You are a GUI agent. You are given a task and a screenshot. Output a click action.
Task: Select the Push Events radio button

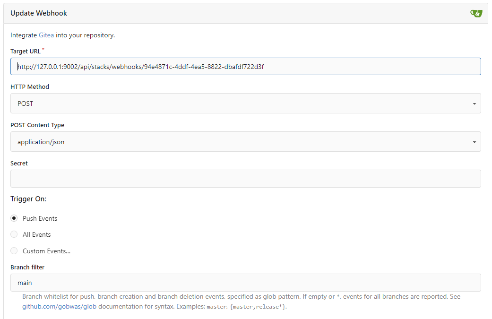[x=14, y=218]
